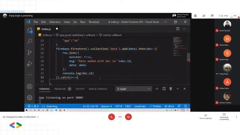Screen dimensions: 240x135
Task: Open the Edit menu
Action: 43,22
